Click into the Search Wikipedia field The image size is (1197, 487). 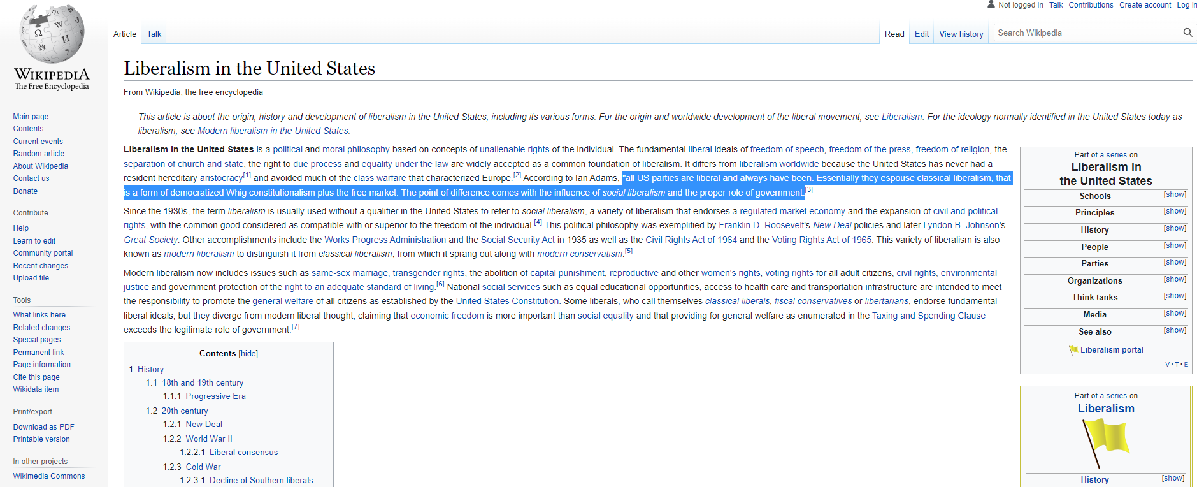tap(1086, 33)
